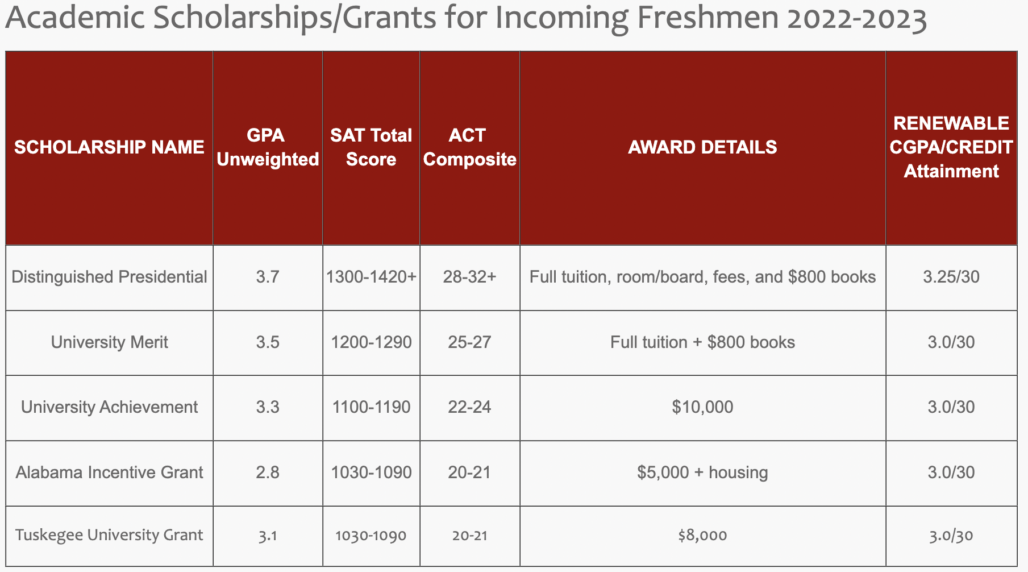Select the $5,000 + housing award cell
The height and width of the screenshot is (572, 1028).
point(702,472)
